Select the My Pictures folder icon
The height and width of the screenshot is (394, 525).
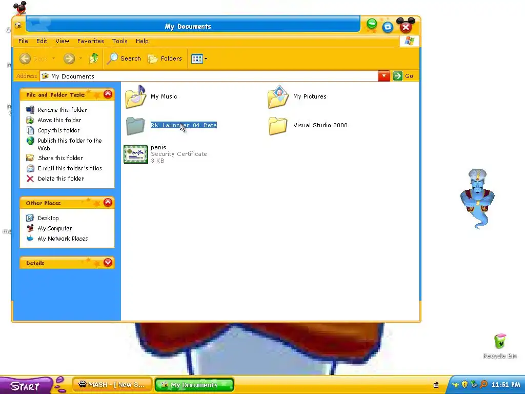click(x=278, y=97)
